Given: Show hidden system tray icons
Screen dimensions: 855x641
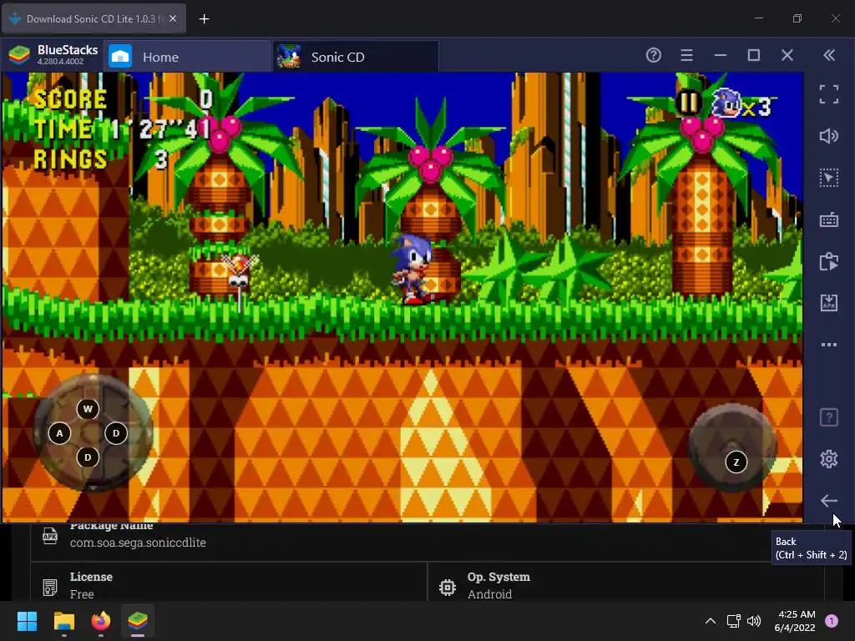Looking at the screenshot, I should coord(711,621).
